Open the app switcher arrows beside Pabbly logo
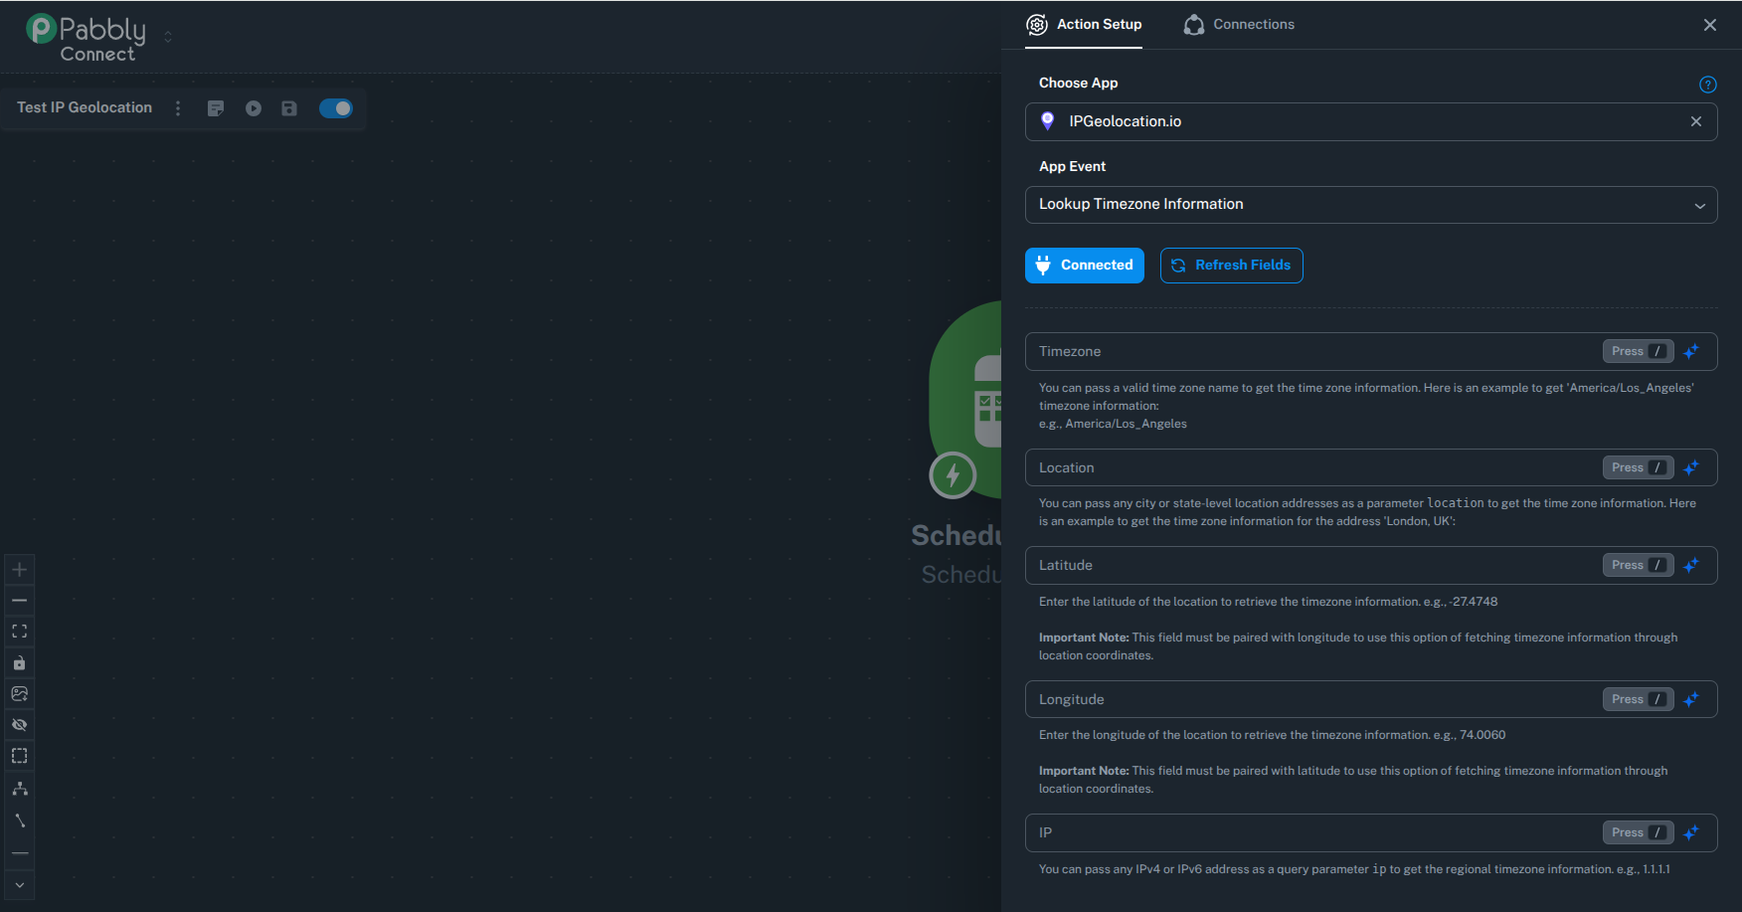 [168, 37]
